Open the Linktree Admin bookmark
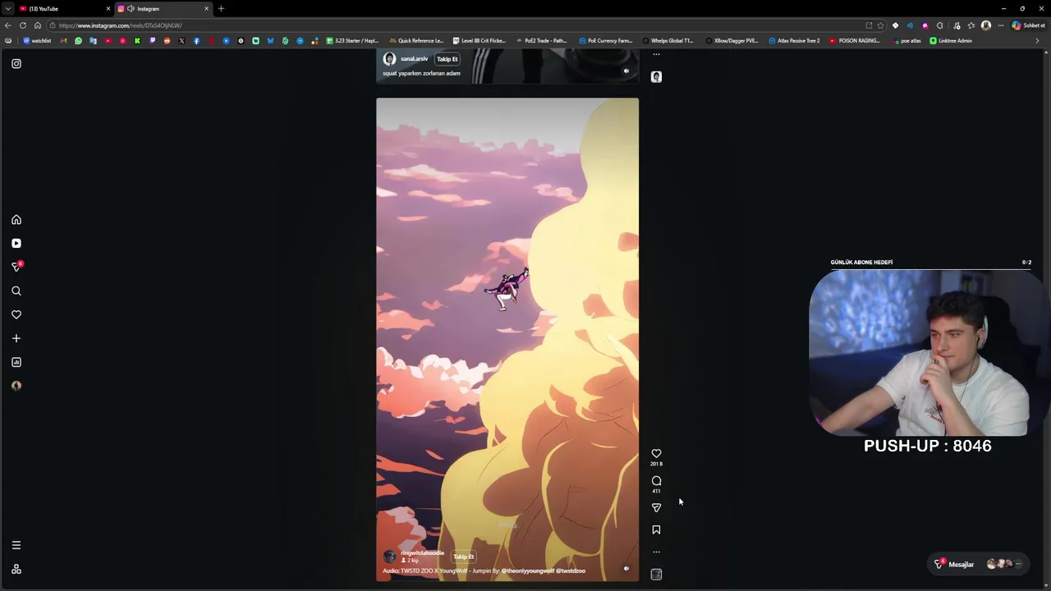The image size is (1051, 591). 951,40
